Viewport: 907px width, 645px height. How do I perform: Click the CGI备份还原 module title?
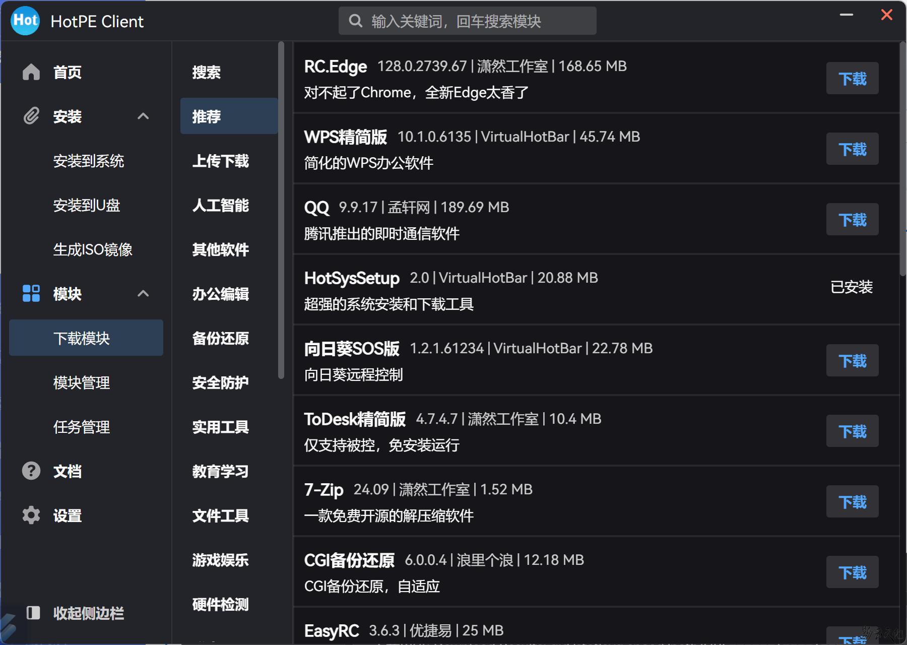349,560
